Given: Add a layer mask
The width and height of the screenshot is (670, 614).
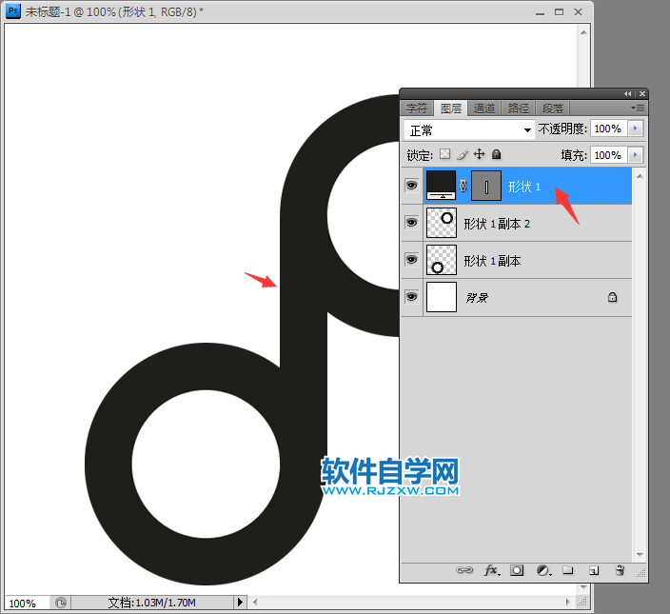Looking at the screenshot, I should click(517, 570).
